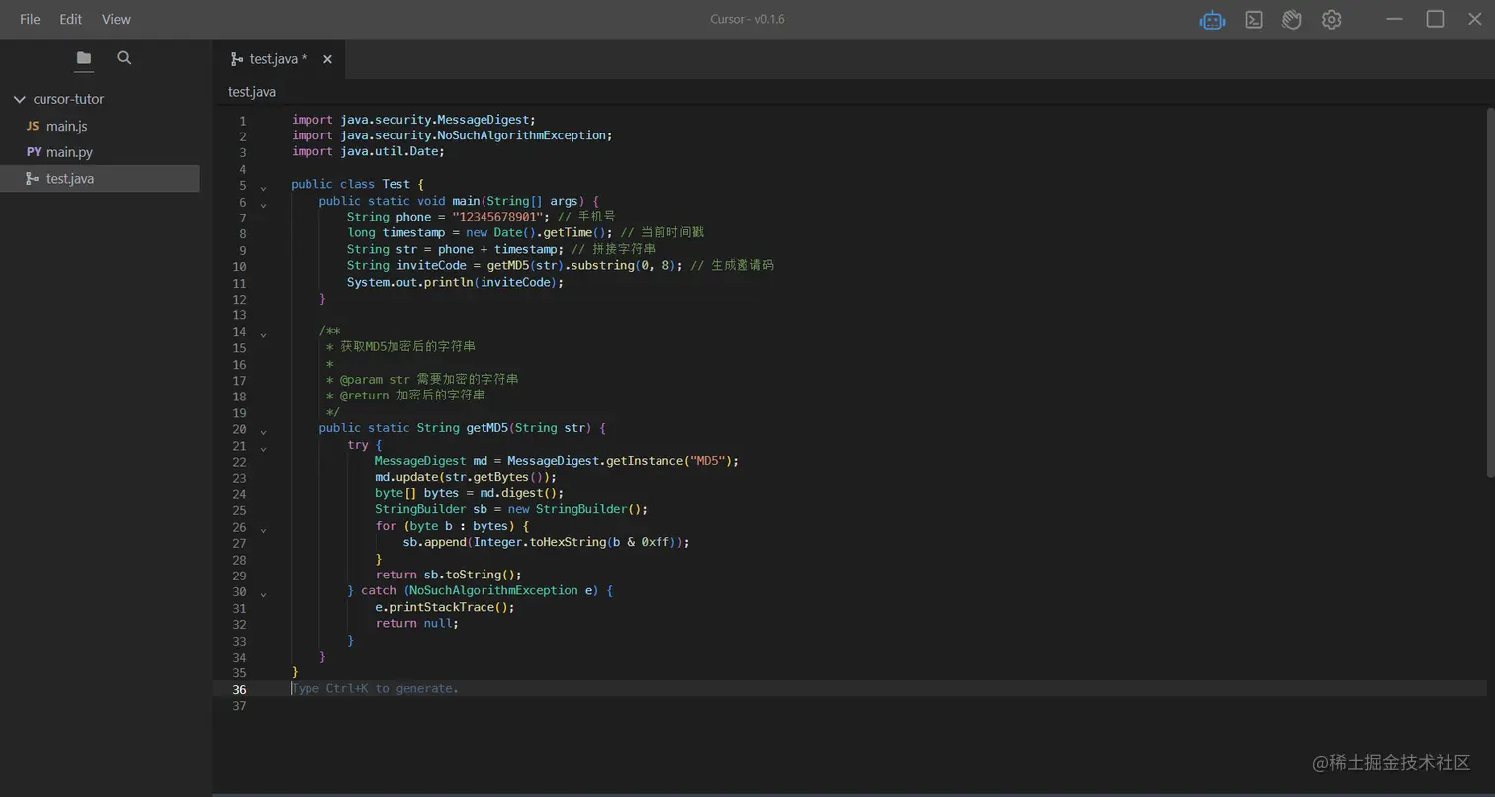
Task: Click the editor vertical scrollbar
Action: (x=1490, y=292)
